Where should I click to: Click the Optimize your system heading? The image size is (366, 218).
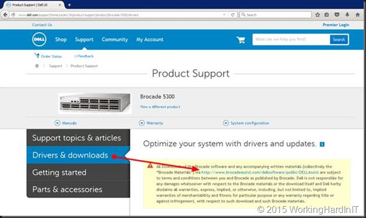(230, 144)
